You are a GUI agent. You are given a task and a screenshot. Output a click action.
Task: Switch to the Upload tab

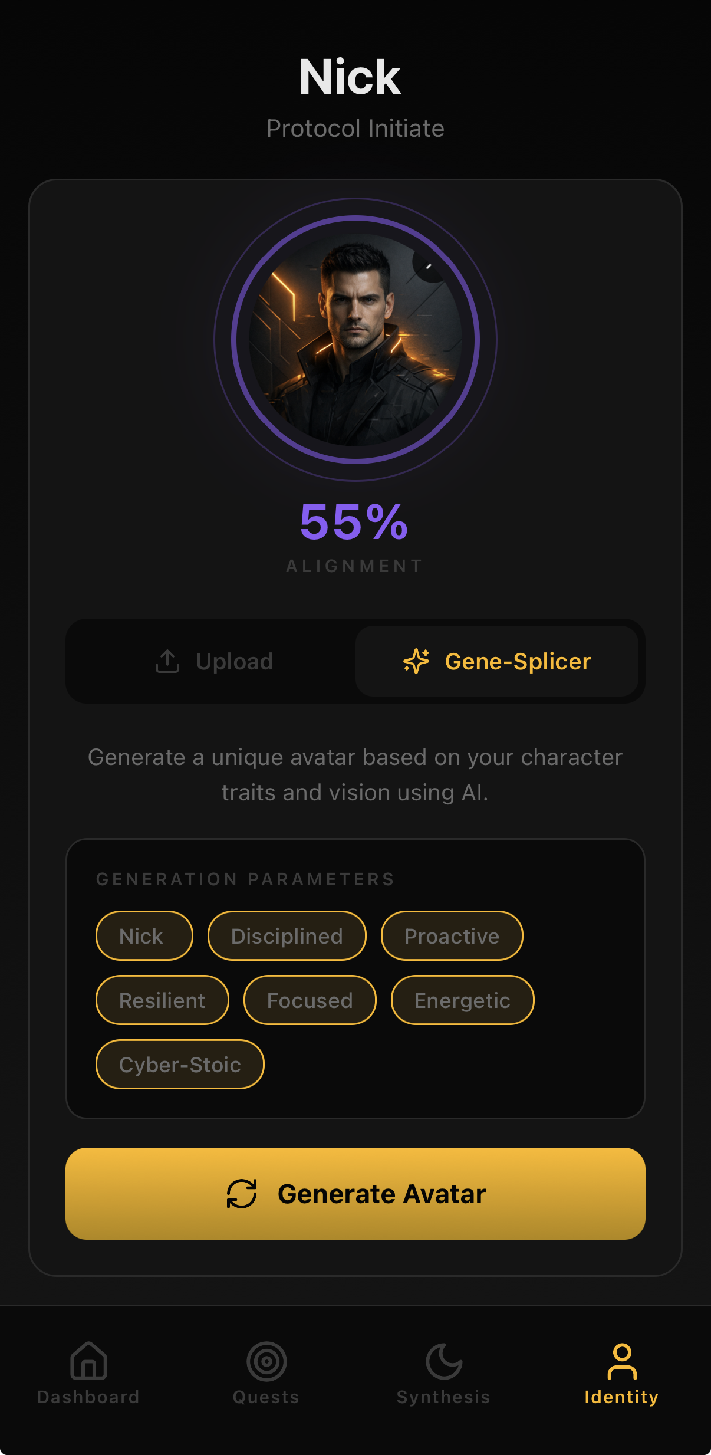pos(212,661)
